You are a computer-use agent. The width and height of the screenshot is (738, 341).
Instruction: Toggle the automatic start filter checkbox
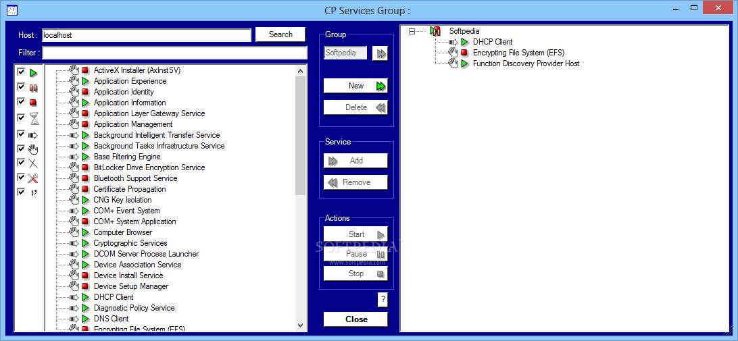tap(21, 134)
